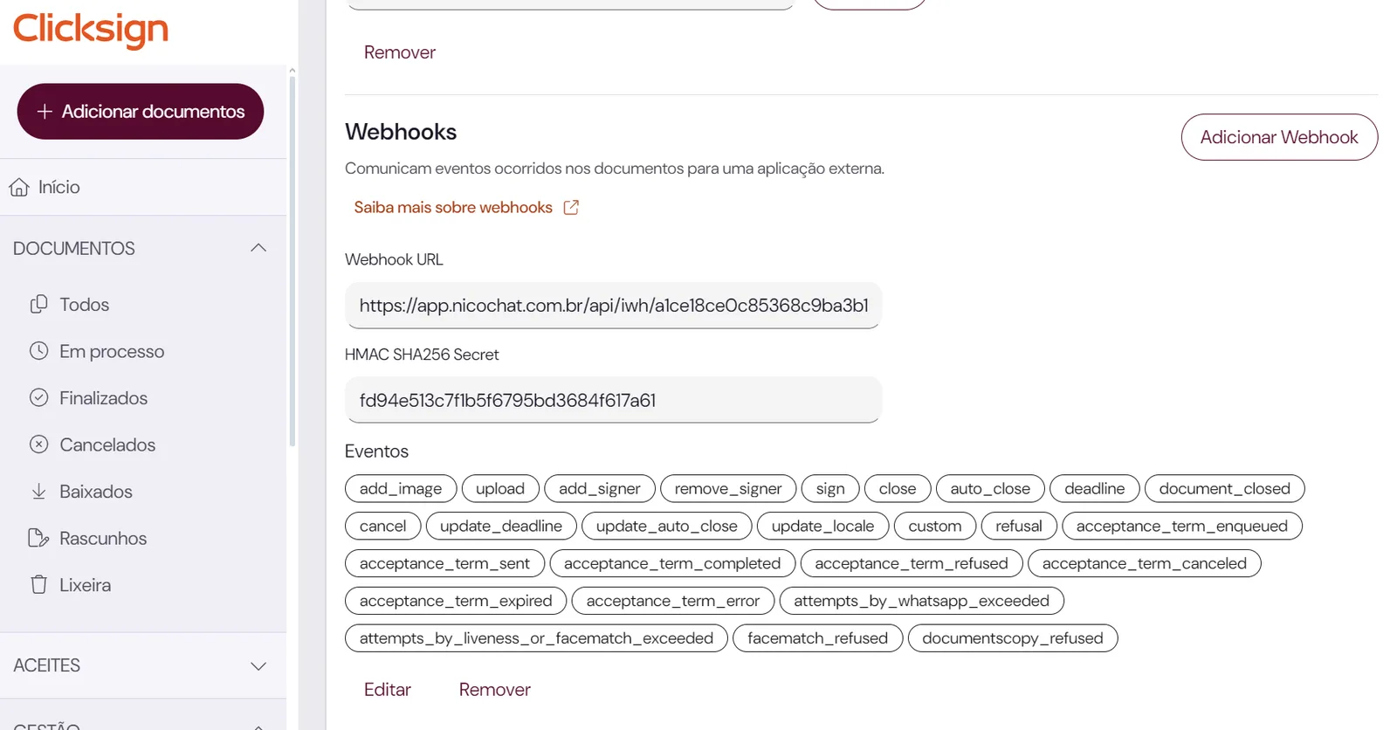
Task: Click the external link icon beside Saiba mais
Action: click(x=571, y=208)
